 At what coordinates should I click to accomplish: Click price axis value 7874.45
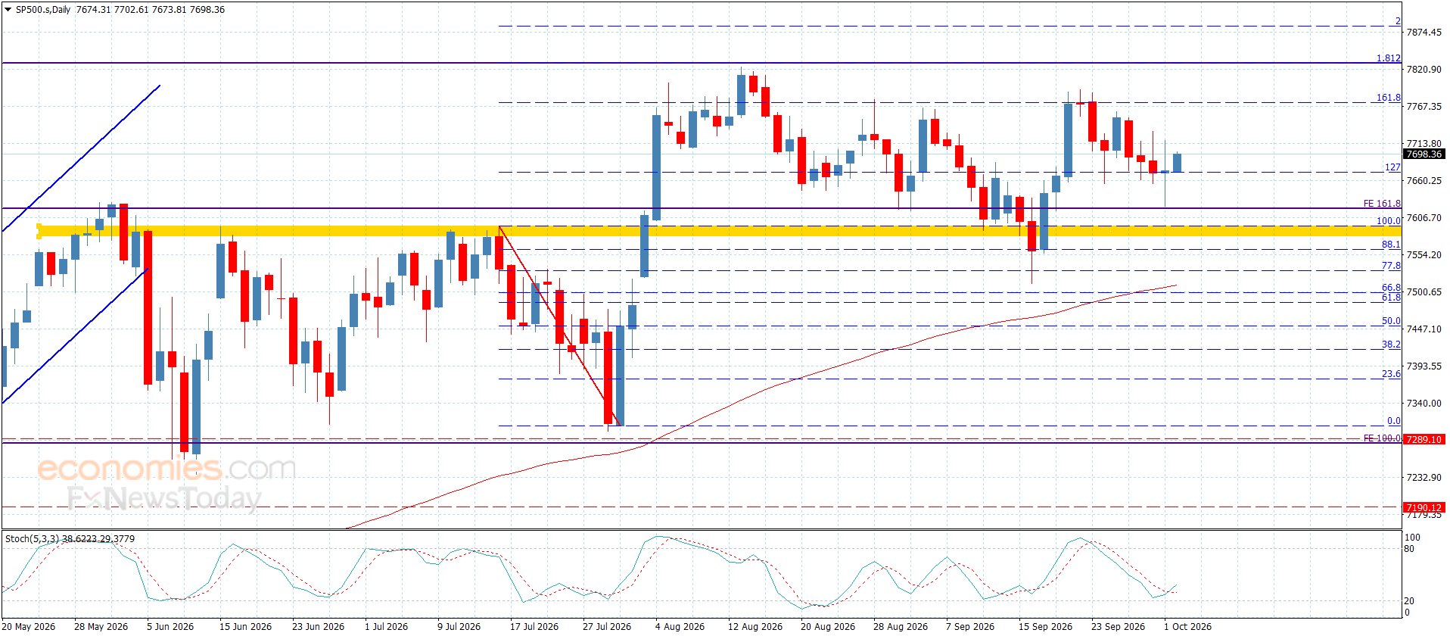(1424, 33)
